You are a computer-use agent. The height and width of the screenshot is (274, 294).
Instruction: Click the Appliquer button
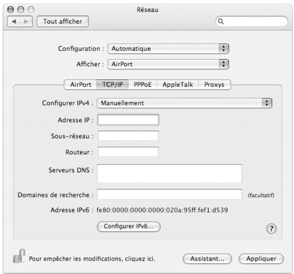(x=261, y=259)
